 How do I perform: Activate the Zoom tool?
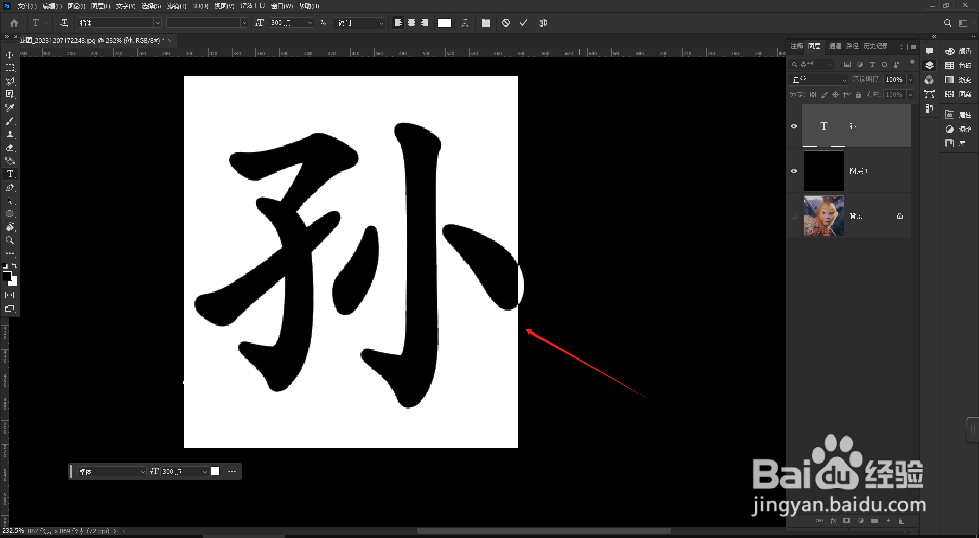point(10,240)
